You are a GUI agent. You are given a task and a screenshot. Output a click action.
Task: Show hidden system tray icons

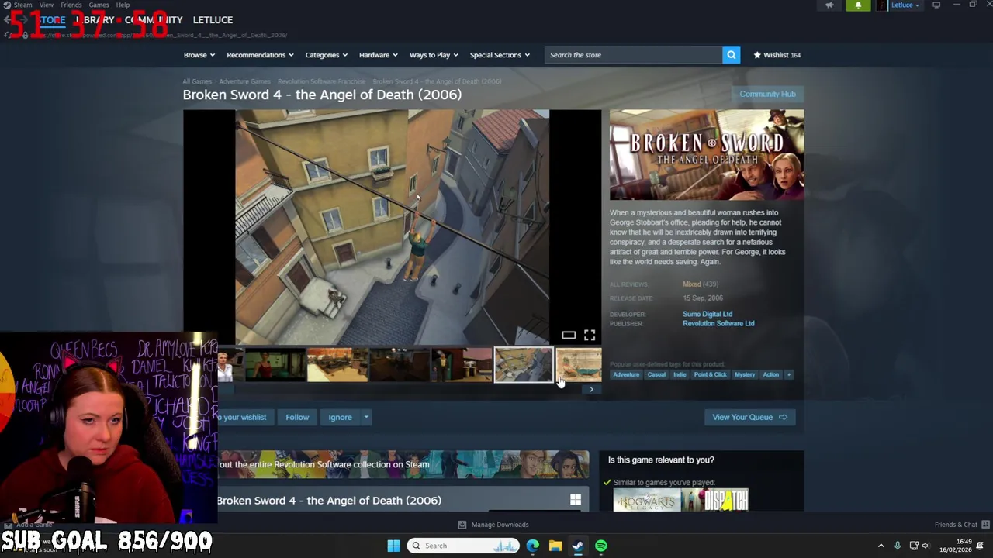(x=881, y=546)
